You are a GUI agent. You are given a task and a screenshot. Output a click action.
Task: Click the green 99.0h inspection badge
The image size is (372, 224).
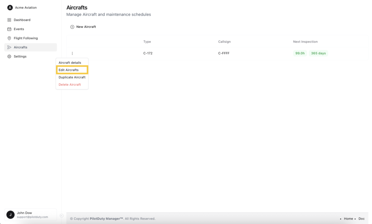click(300, 53)
